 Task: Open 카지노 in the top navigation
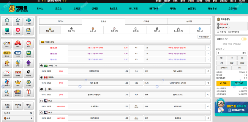(173, 9)
